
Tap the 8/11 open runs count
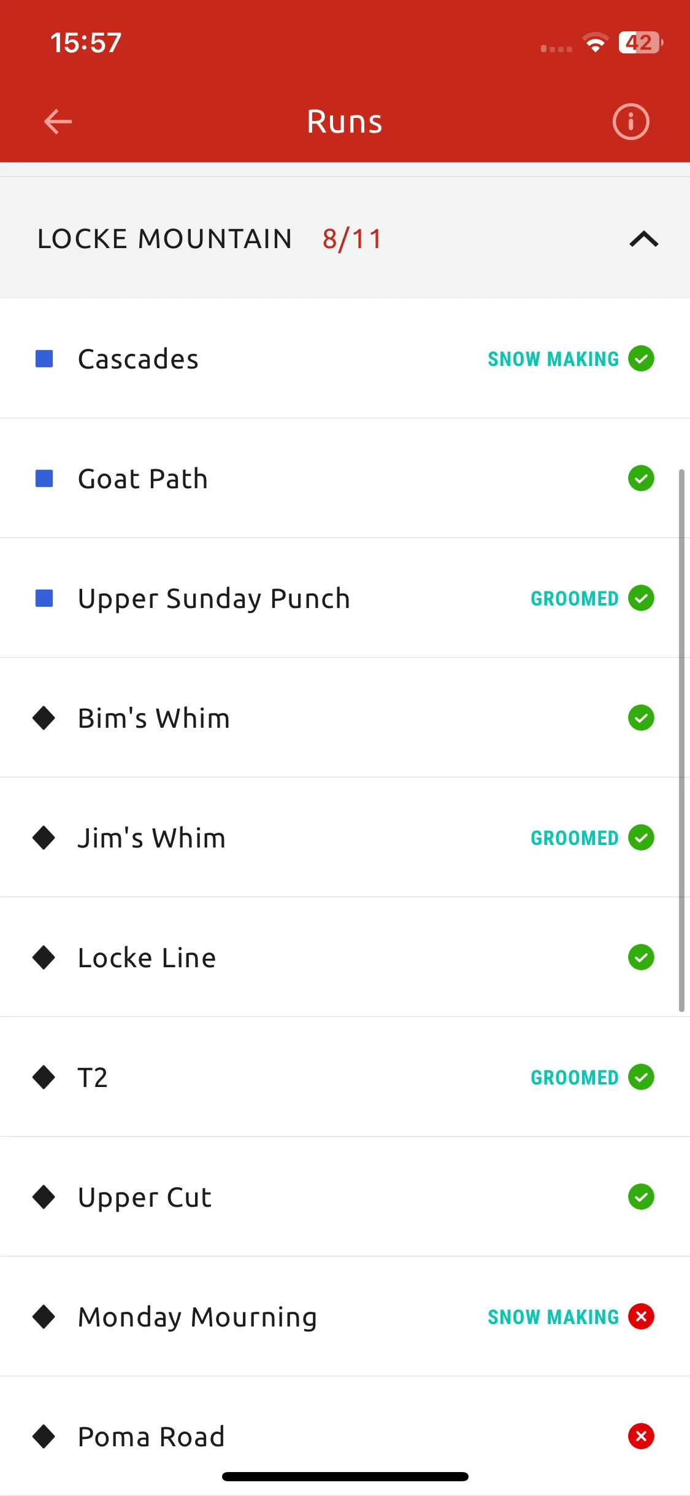(x=352, y=239)
